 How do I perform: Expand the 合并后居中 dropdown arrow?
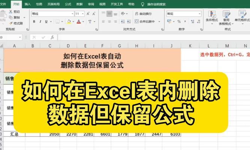coord(159,21)
